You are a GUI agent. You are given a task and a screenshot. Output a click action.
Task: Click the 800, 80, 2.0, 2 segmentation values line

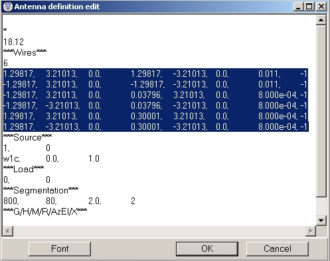click(69, 201)
